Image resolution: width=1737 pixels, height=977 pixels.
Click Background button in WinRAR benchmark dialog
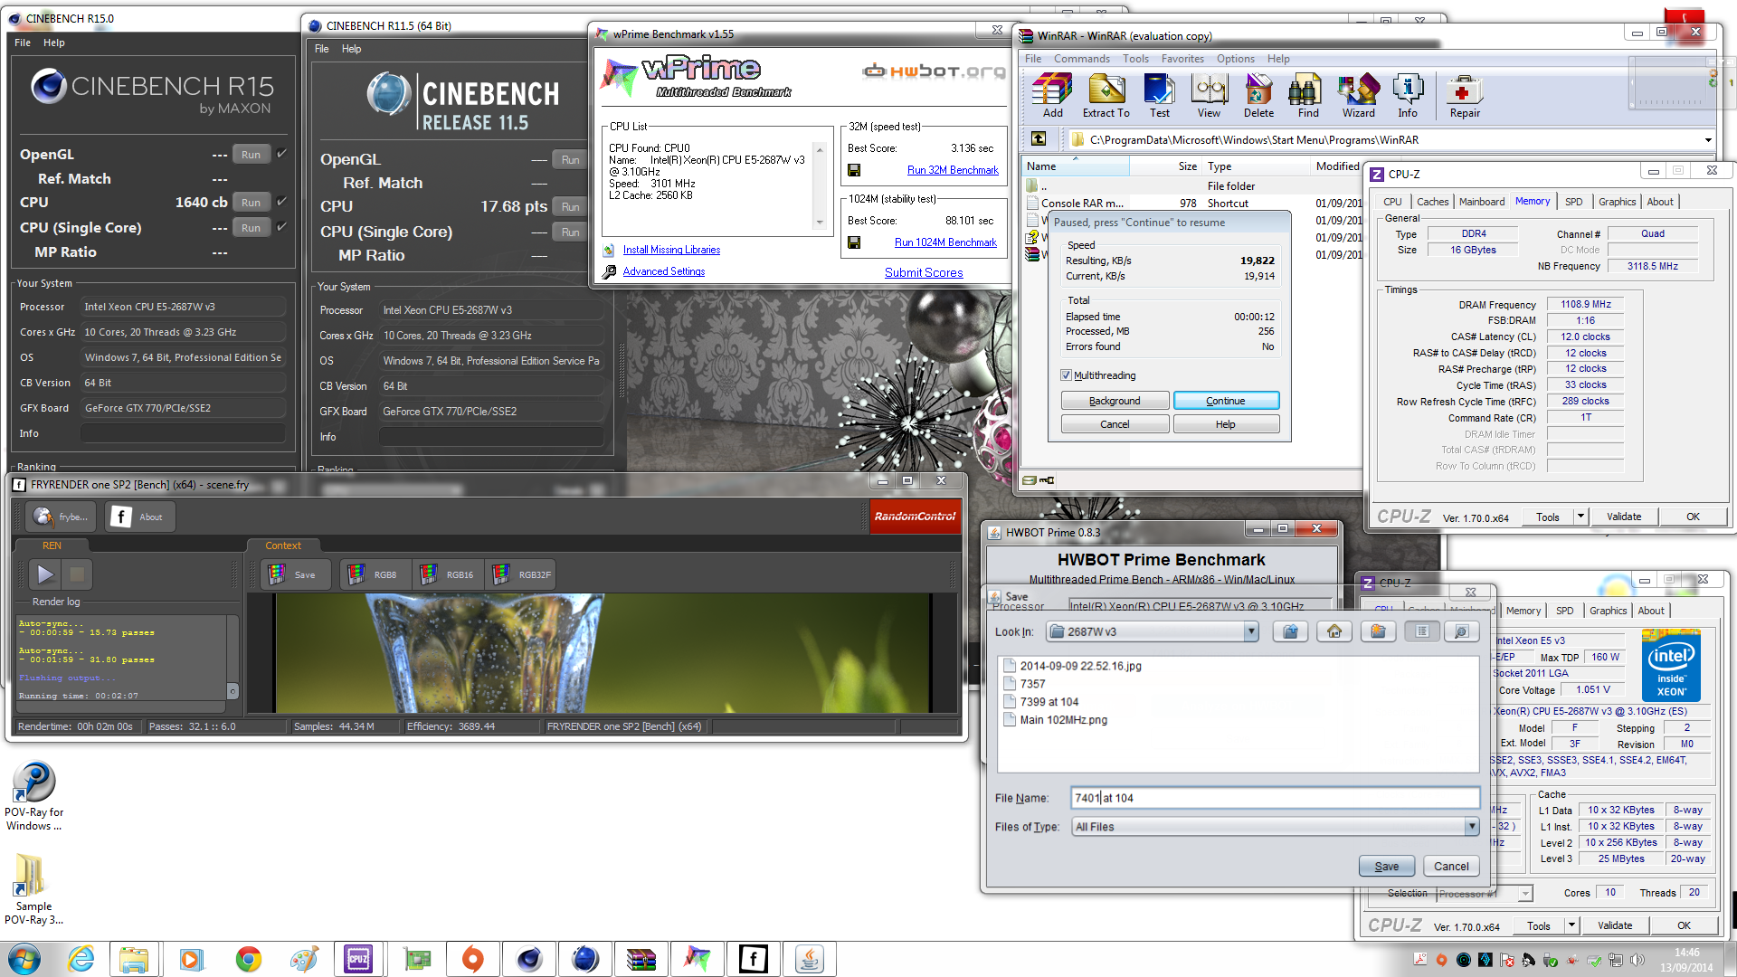point(1114,401)
